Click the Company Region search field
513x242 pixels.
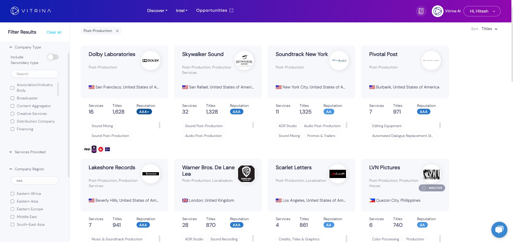click(x=35, y=180)
